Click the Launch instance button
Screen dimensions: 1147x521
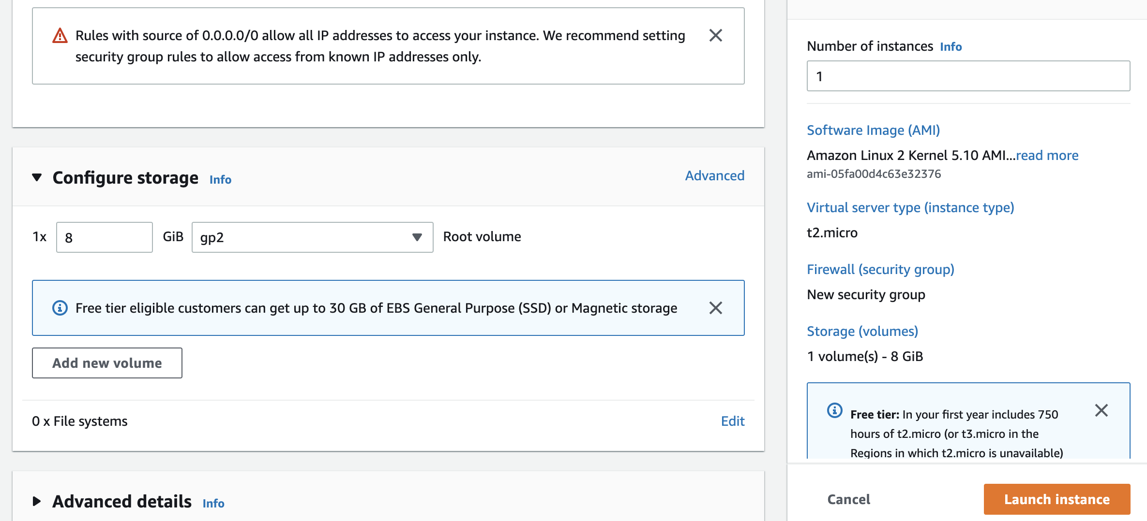pyautogui.click(x=1057, y=499)
